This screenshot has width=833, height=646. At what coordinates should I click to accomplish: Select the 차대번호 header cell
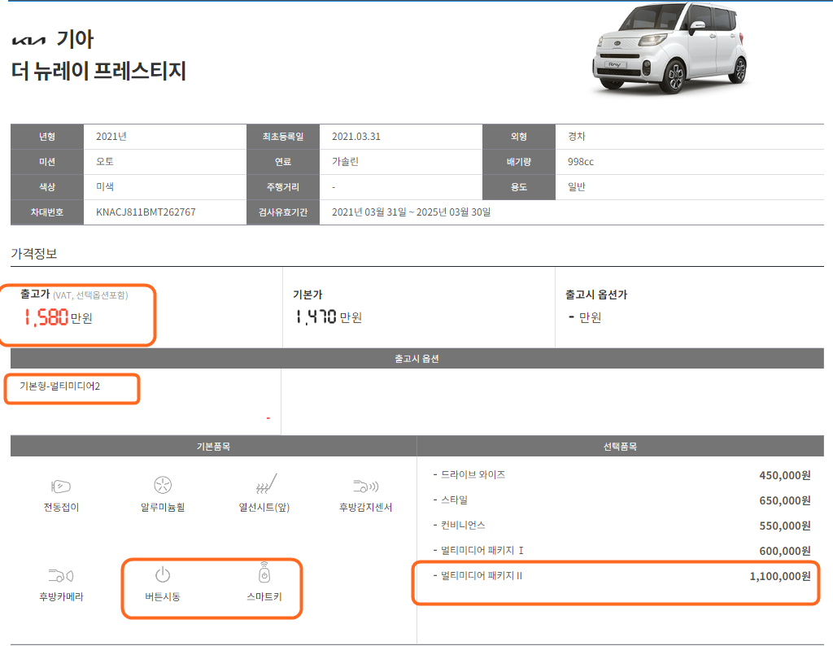[46, 212]
